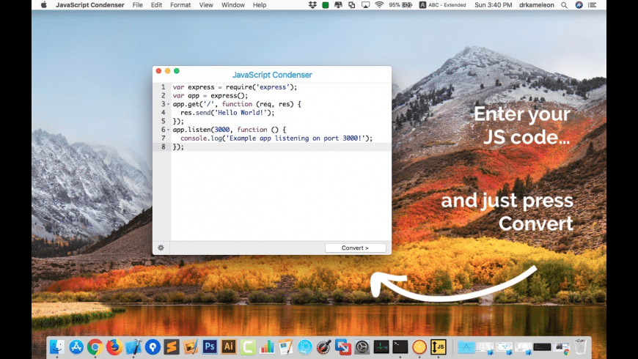This screenshot has width=638, height=359.
Task: Open Activity Monitor from the Dock
Action: click(381, 347)
